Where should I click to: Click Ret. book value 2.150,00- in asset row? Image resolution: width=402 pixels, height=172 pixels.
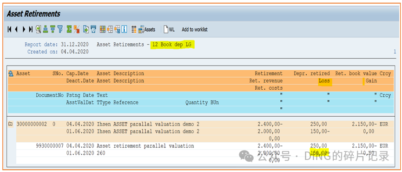click(364, 124)
